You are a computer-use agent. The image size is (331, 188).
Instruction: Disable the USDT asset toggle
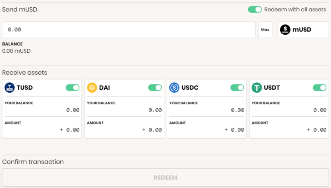[320, 88]
